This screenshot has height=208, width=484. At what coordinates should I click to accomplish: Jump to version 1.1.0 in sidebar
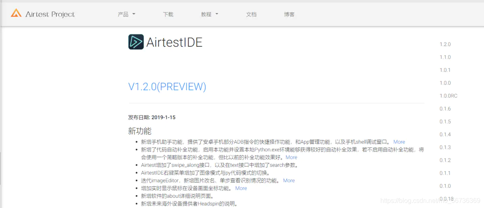(445, 57)
